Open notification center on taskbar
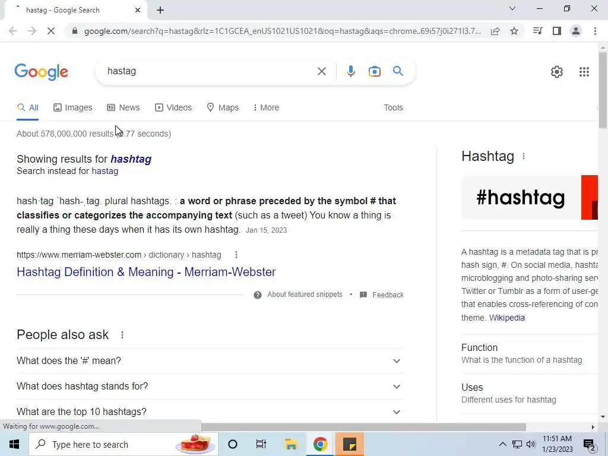Screen dimensions: 608x456 tap(589, 445)
